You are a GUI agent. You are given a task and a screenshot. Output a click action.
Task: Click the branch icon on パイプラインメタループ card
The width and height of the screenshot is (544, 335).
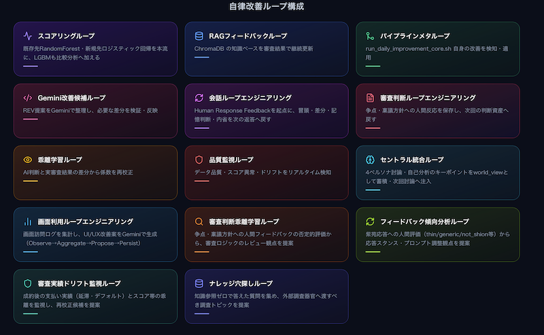tap(370, 36)
